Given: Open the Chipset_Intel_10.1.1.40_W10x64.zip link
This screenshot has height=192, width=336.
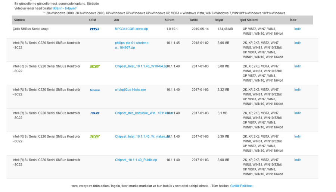Looking at the screenshot, I should click(x=141, y=66).
